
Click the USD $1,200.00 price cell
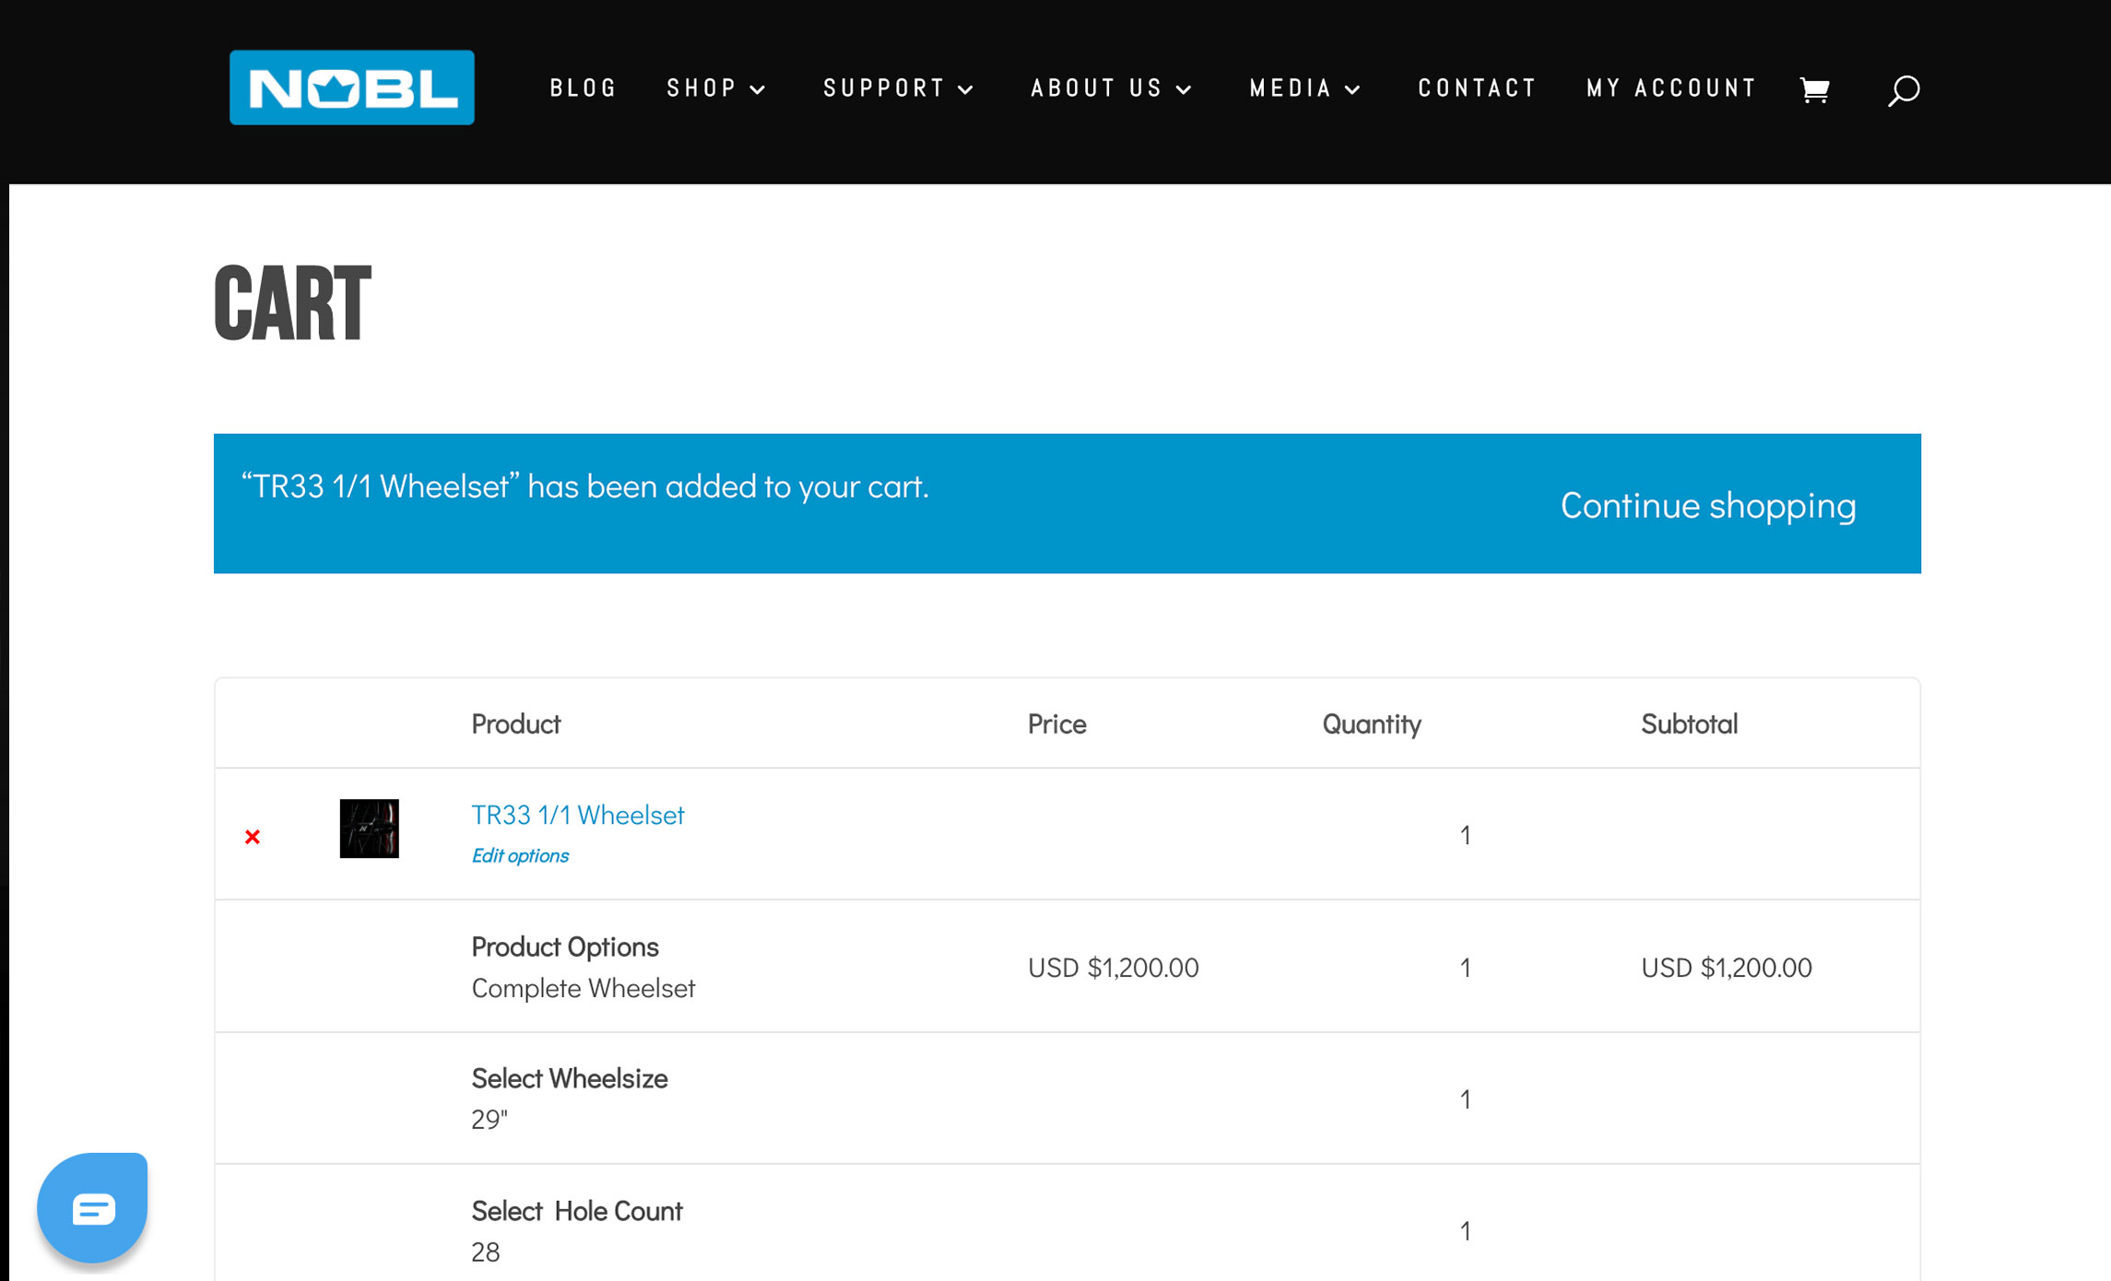coord(1113,967)
